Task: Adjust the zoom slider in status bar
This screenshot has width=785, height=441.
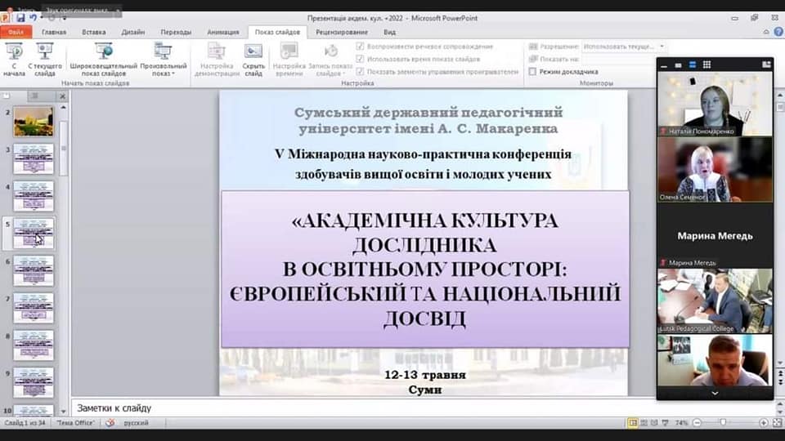Action: (x=722, y=423)
